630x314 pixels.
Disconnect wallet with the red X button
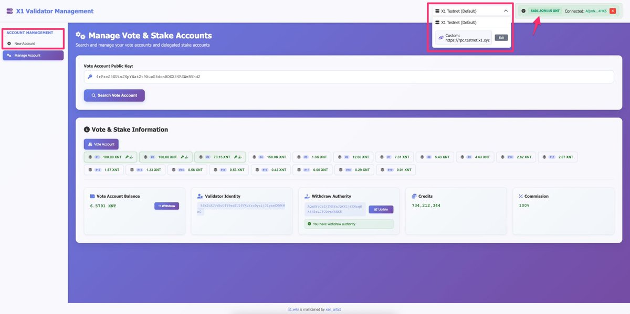pyautogui.click(x=613, y=11)
